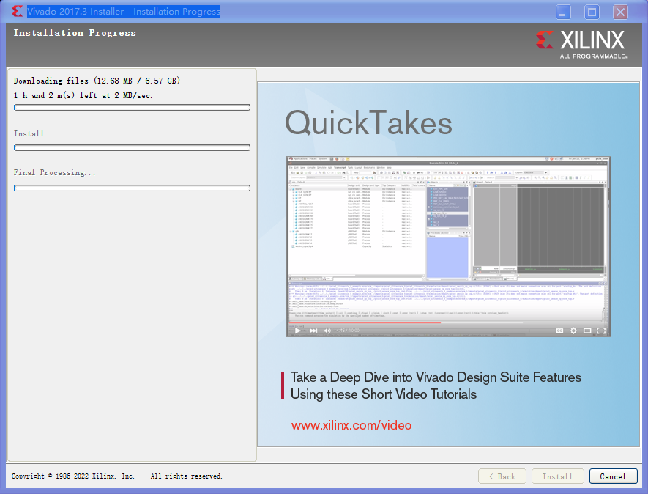Click the copyright notice text
Screen dimensions: 648x494
click(x=117, y=476)
